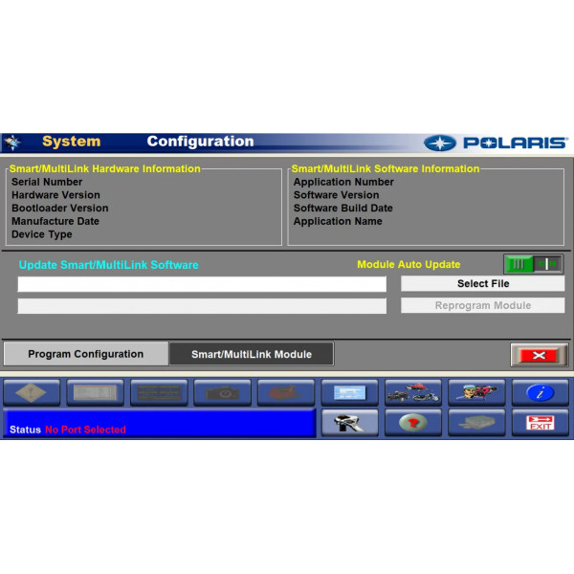Click 'Update Smart/MultiLink Software' heading
Screen dimensions: 574x574
coord(109,265)
